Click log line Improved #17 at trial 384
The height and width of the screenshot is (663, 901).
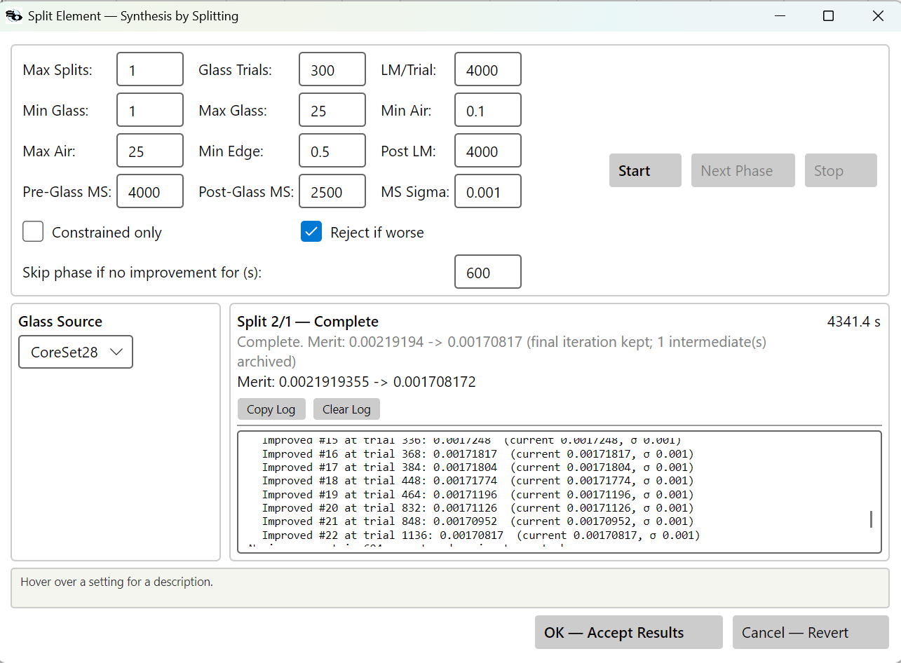point(477,467)
